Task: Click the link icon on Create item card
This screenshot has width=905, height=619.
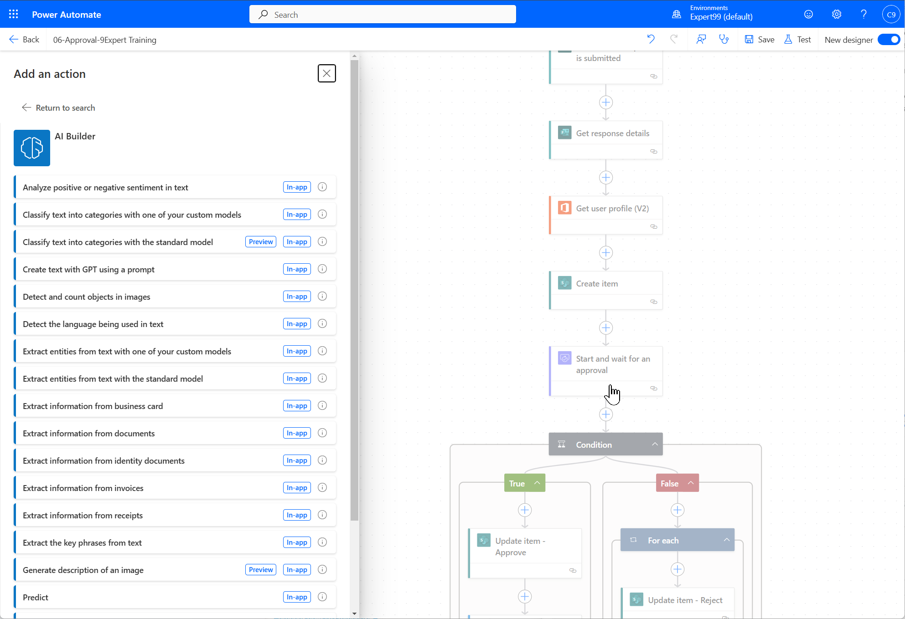Action: (654, 302)
